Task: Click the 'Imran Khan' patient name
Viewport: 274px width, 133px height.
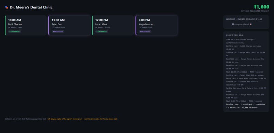Action: click(101, 24)
